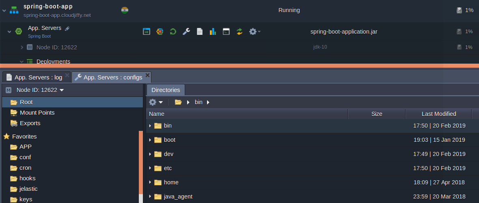479x203 pixels.
Task: Open additional settings gear in App. Servers row
Action: 255,31
